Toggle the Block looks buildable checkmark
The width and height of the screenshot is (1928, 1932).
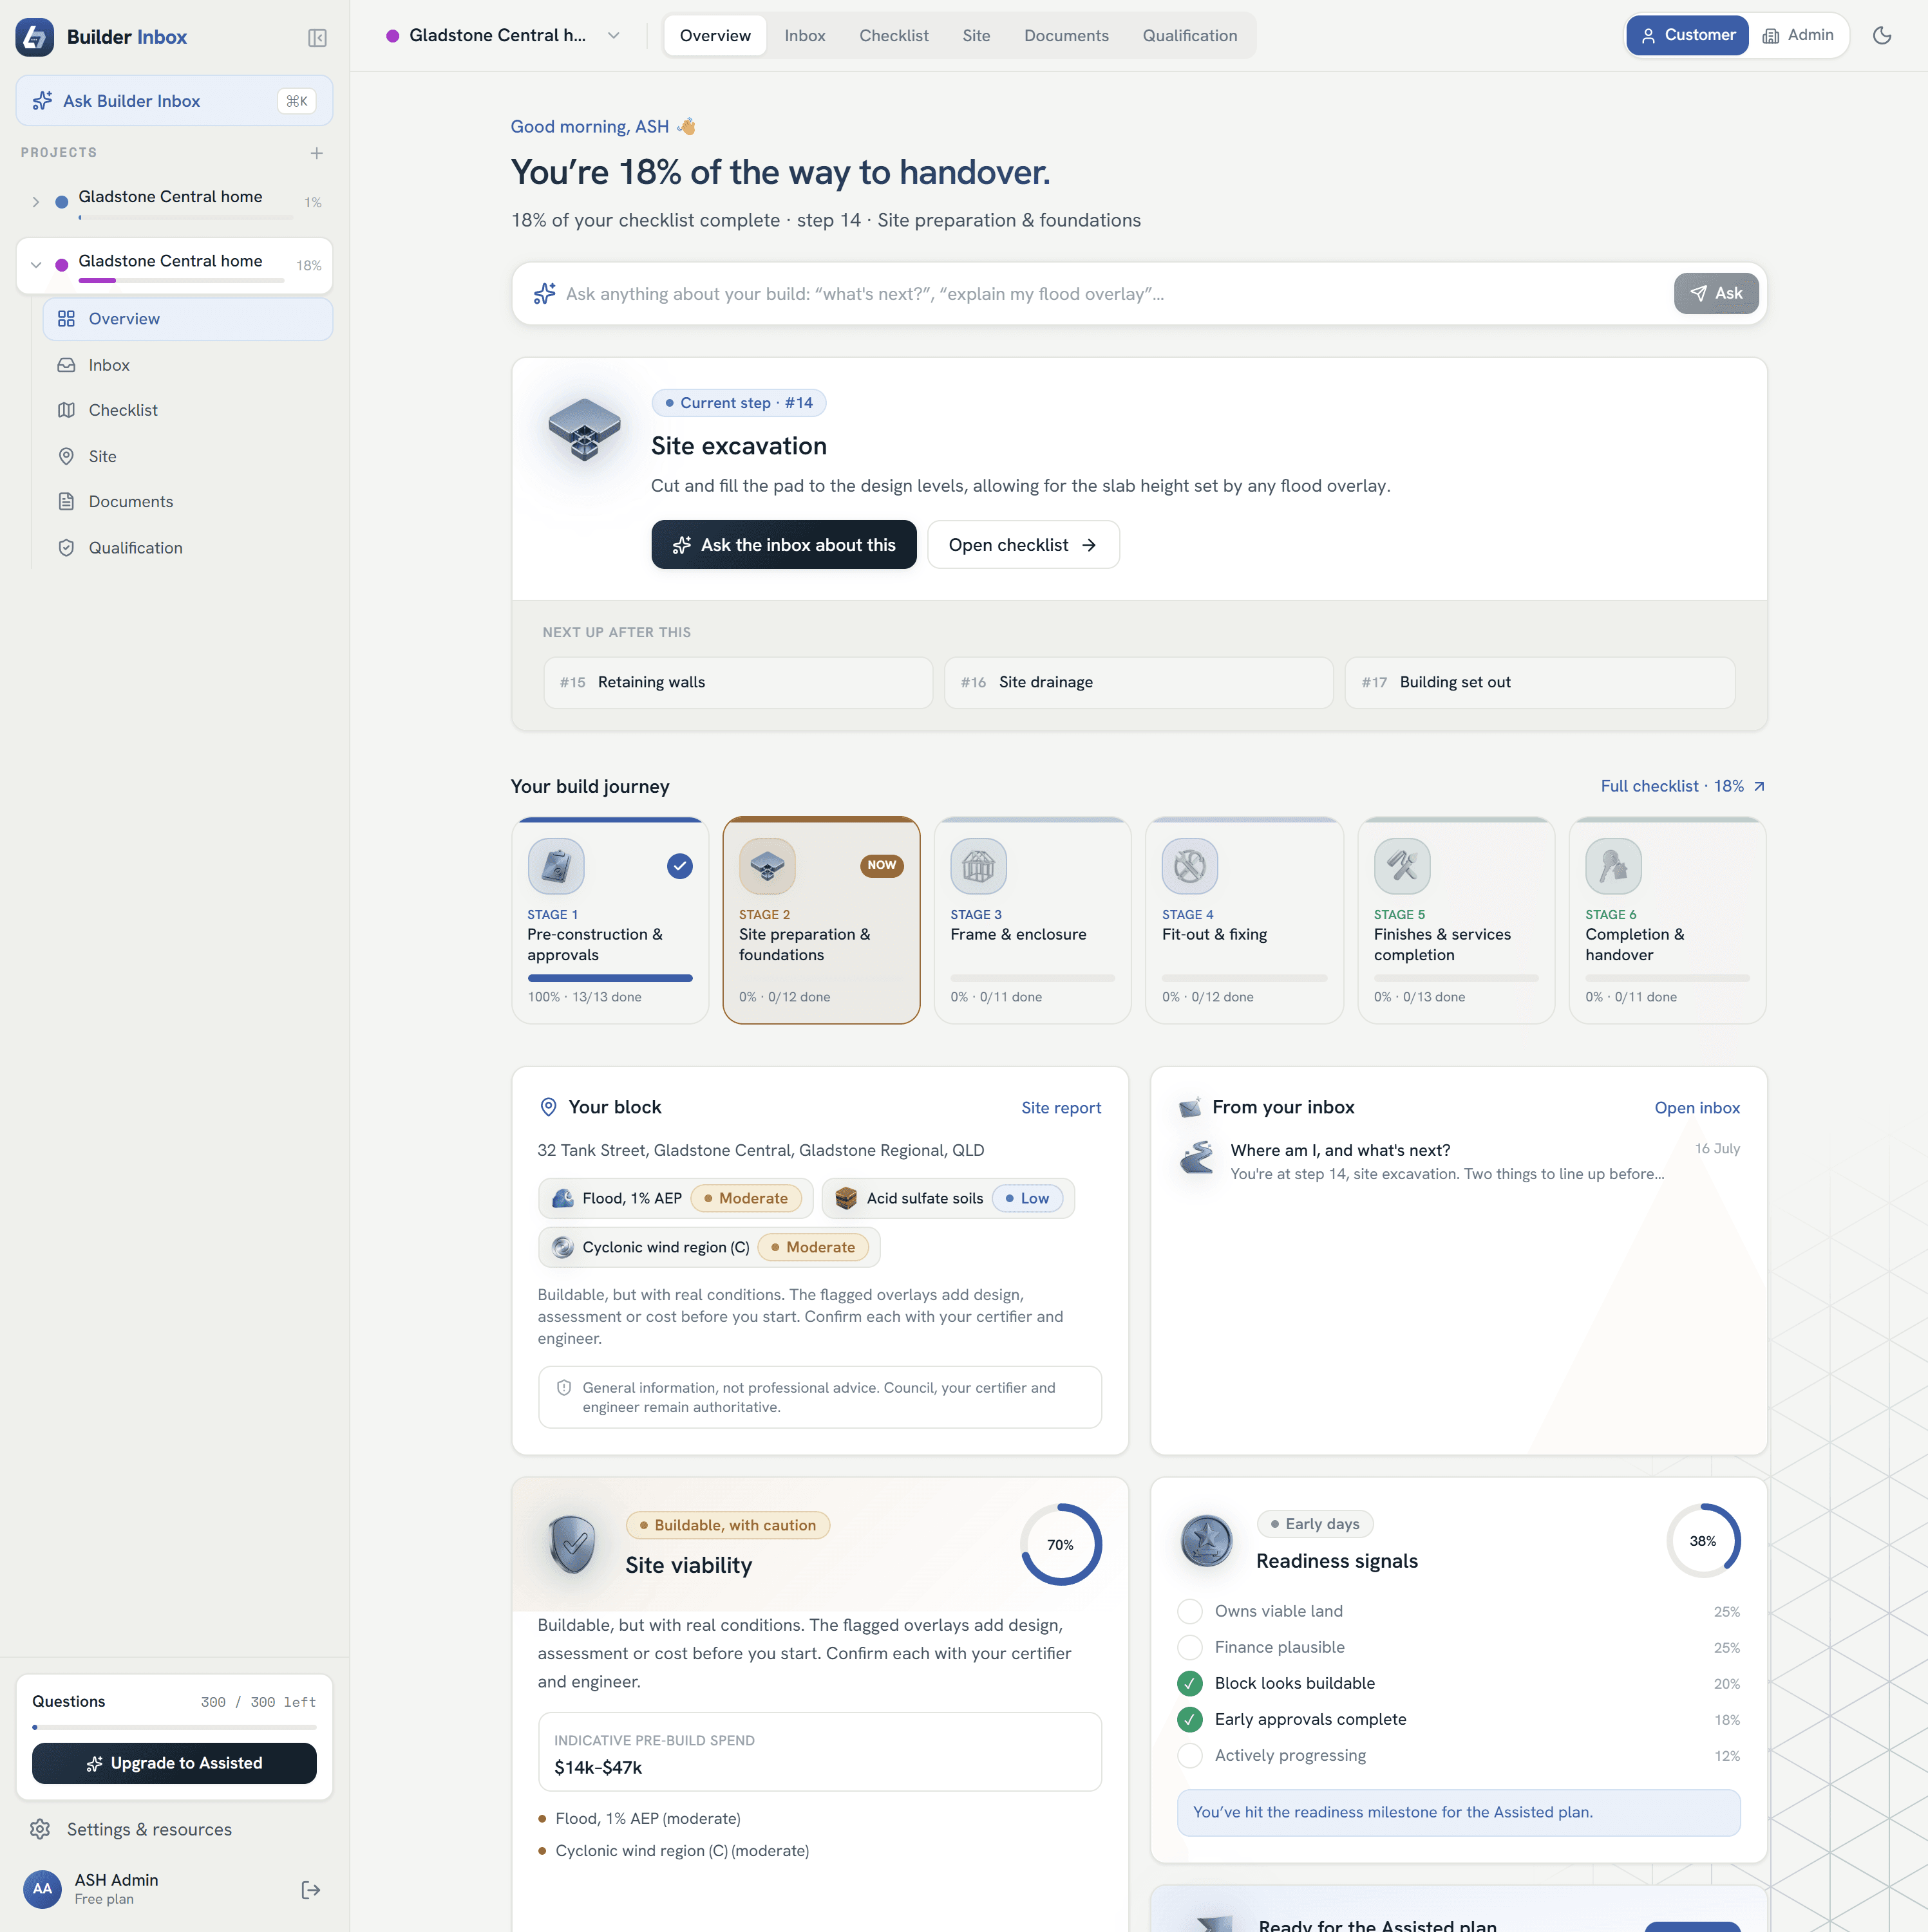1189,1683
